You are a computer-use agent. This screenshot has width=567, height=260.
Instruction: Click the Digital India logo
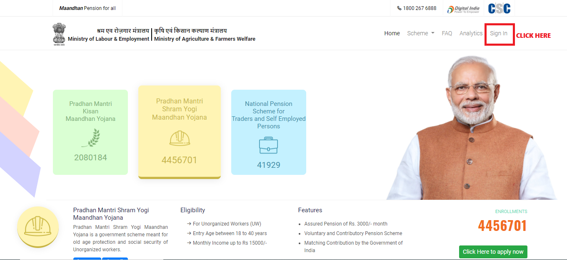tap(463, 8)
